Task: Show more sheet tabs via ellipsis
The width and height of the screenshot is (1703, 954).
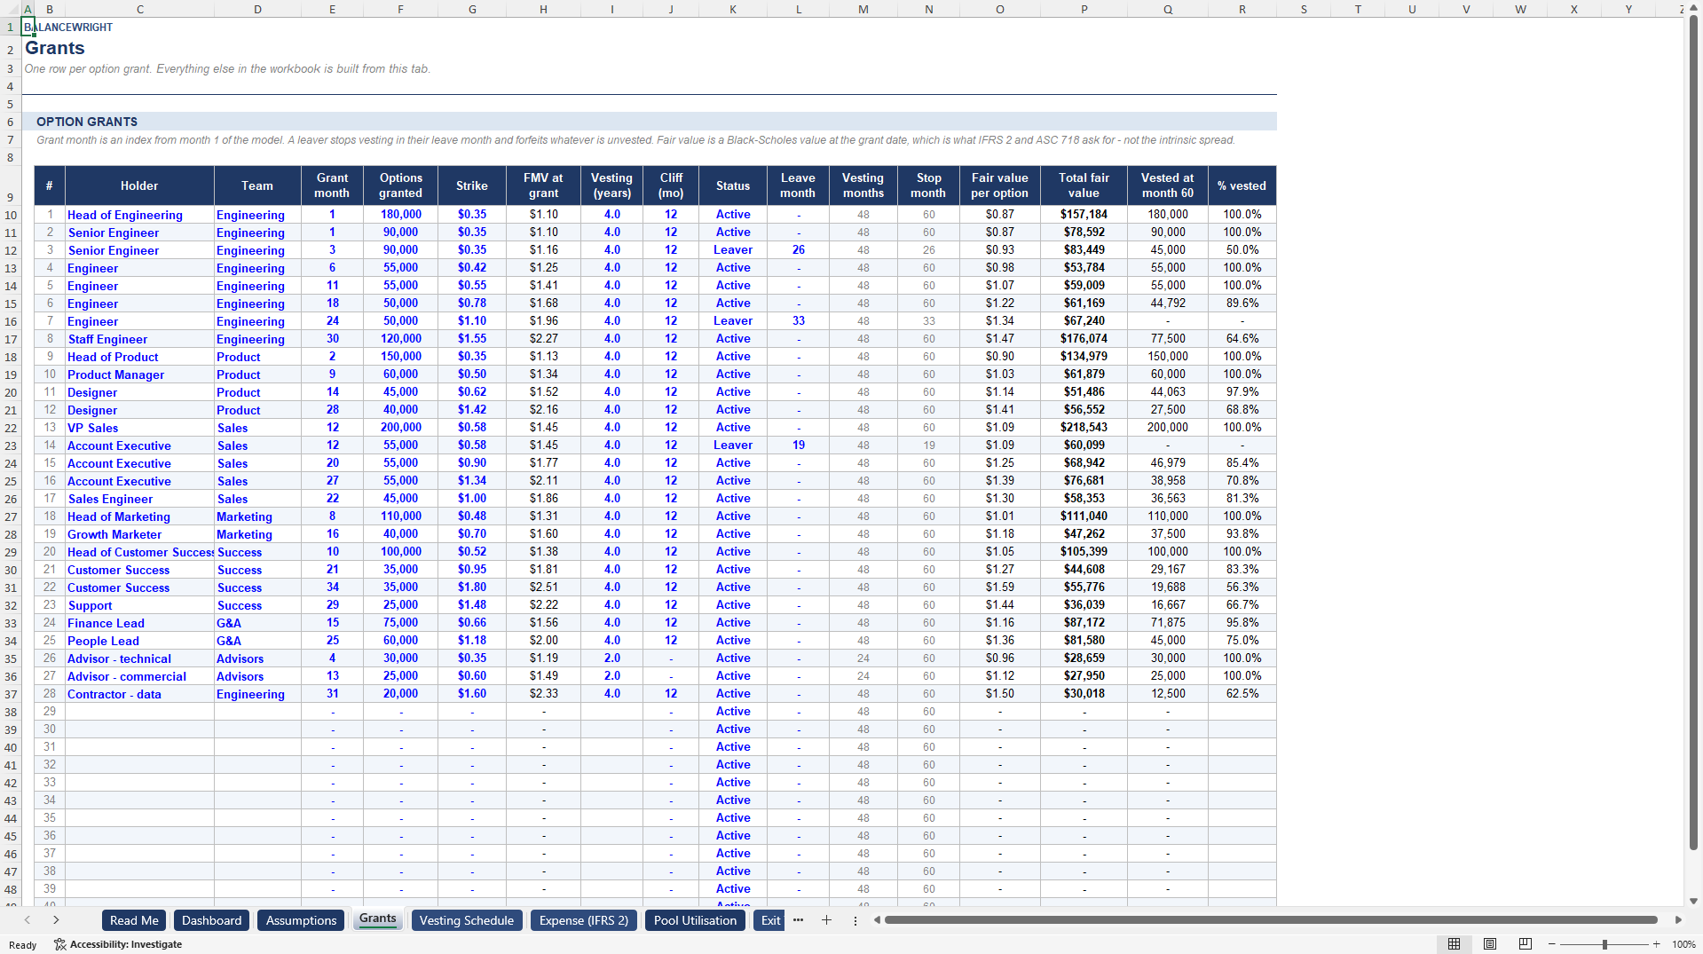Action: coord(798,920)
